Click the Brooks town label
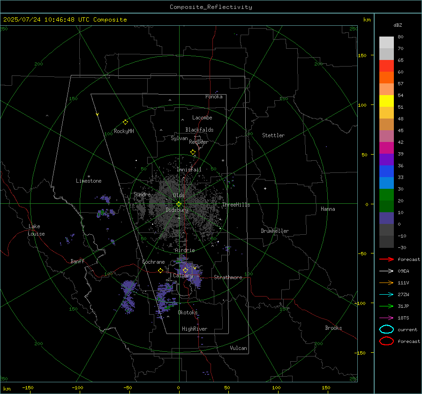This screenshot has height=394, width=422. (333, 328)
